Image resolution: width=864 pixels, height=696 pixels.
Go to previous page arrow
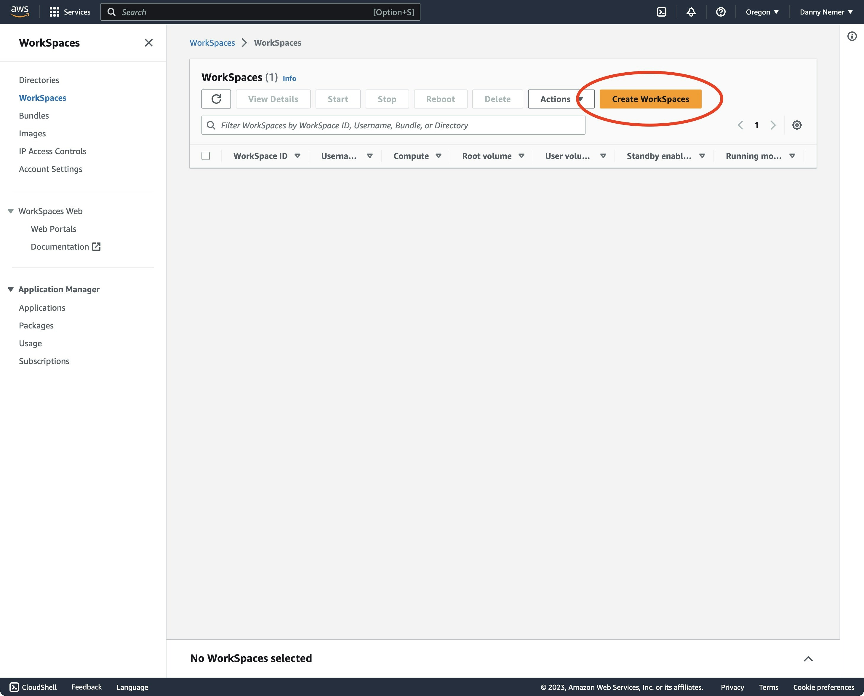(x=740, y=125)
